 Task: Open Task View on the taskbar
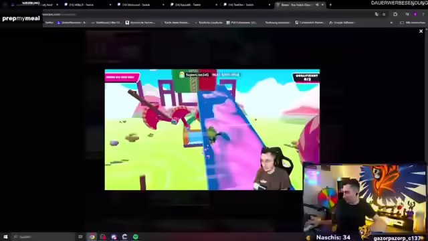coord(80,236)
